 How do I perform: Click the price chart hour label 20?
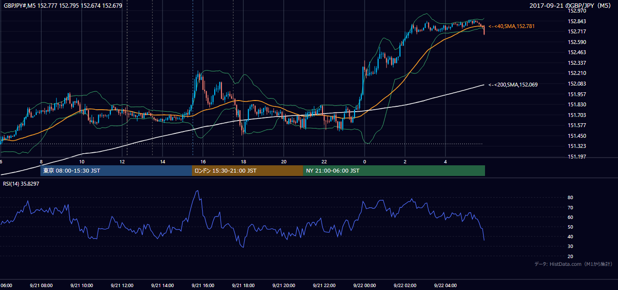tap(284, 162)
